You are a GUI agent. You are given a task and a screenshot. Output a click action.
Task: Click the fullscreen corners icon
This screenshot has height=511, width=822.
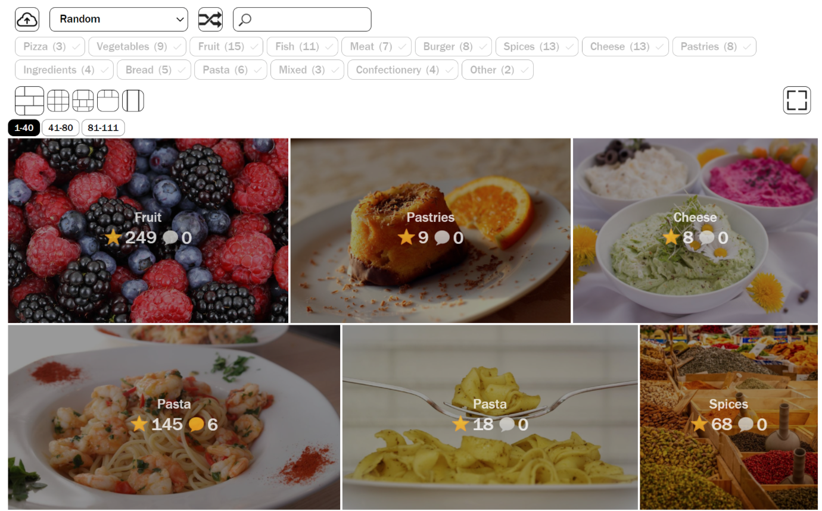797,100
